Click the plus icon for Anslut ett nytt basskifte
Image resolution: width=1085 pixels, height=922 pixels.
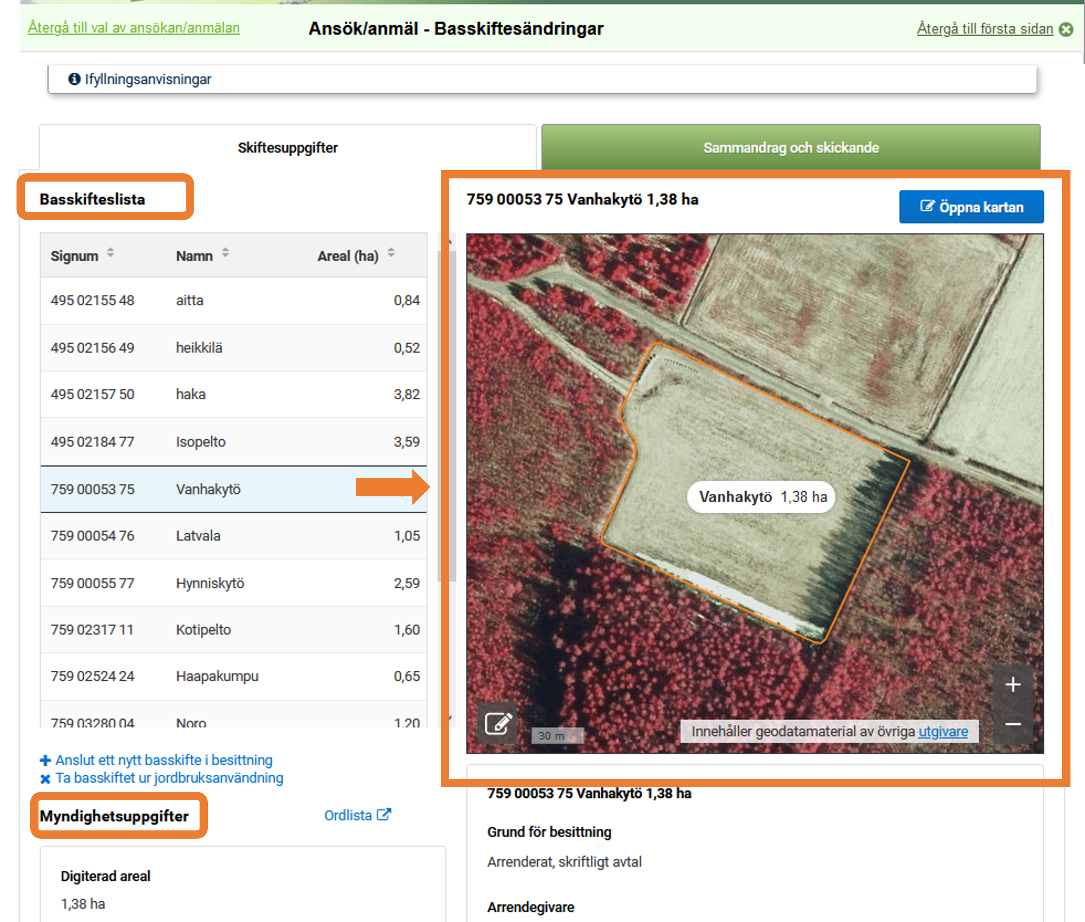coord(46,760)
